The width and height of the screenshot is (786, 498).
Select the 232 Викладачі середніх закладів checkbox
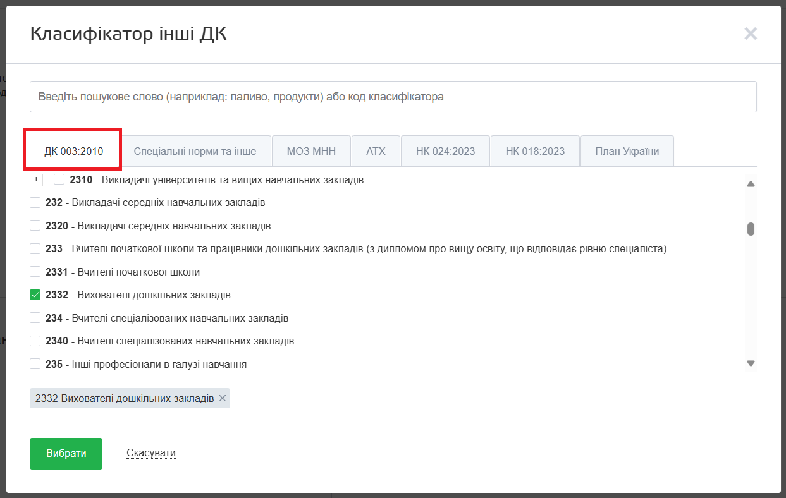[35, 203]
